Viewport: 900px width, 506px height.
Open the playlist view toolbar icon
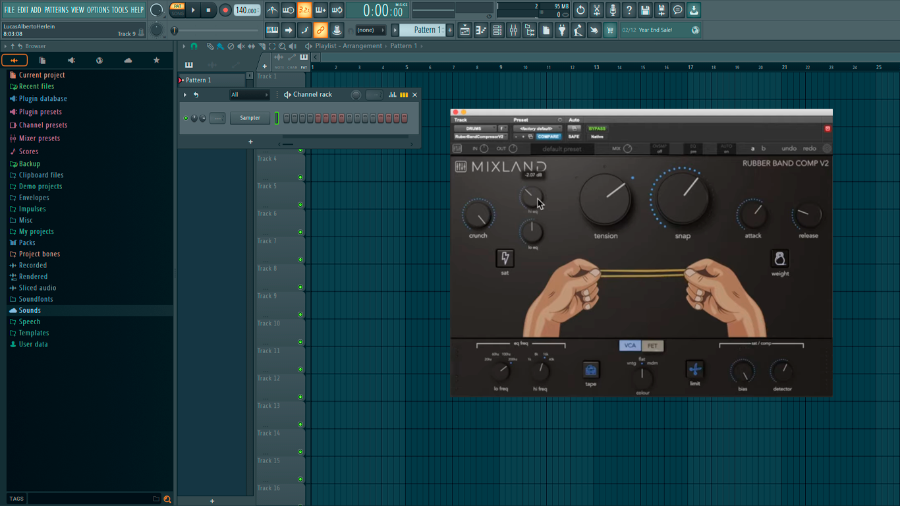point(465,30)
